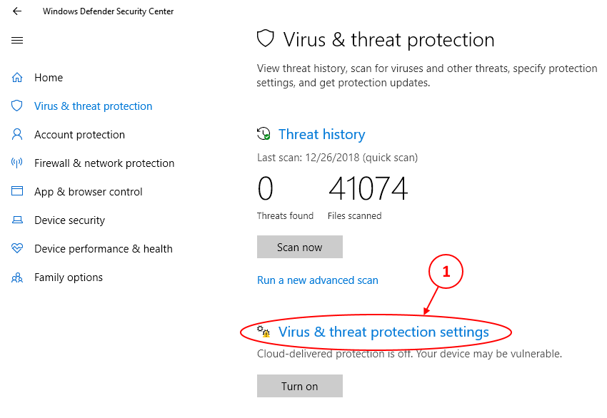Click the App & browser window icon
Screen dimensions: 607x418
click(17, 192)
